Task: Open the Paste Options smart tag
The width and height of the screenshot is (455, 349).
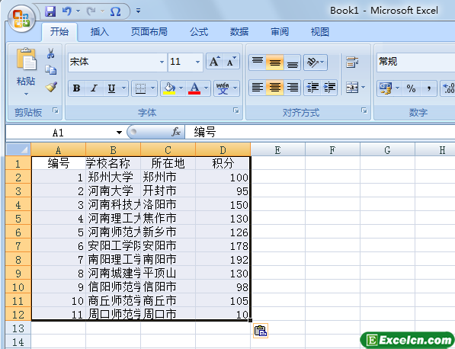Action: point(261,331)
